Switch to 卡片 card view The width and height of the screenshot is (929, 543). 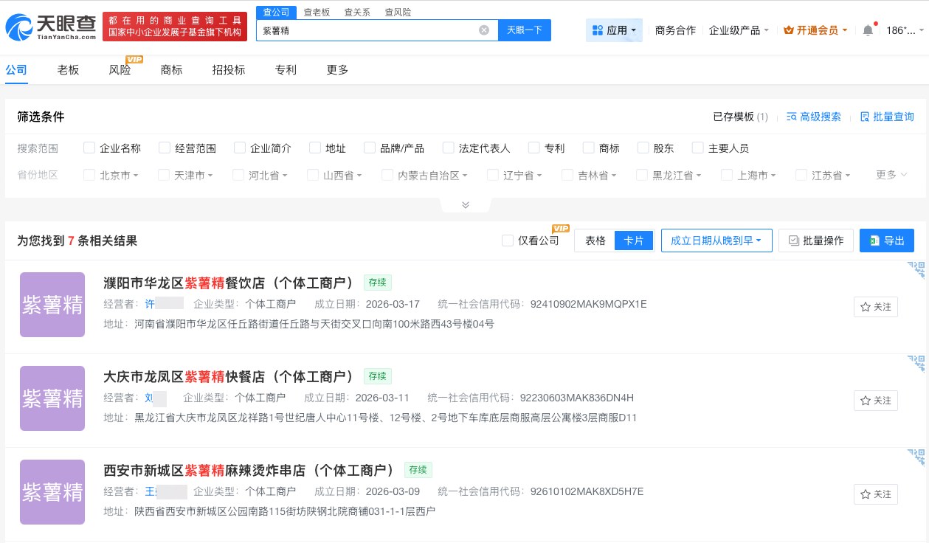point(633,240)
